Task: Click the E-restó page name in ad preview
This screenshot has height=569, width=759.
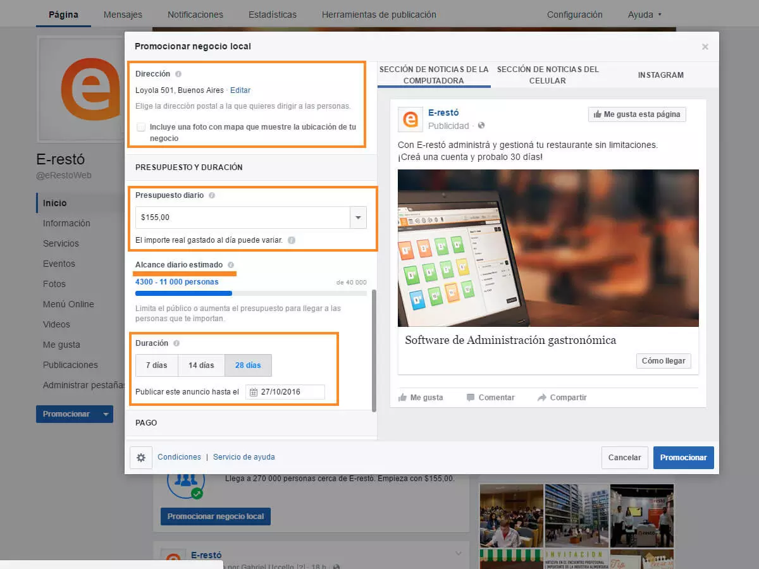Action: 443,113
